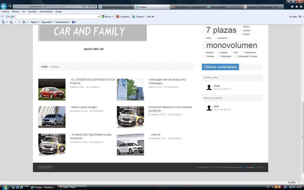The image size is (304, 190).
Task: Open the Archivo menu
Action: coord(6,12)
